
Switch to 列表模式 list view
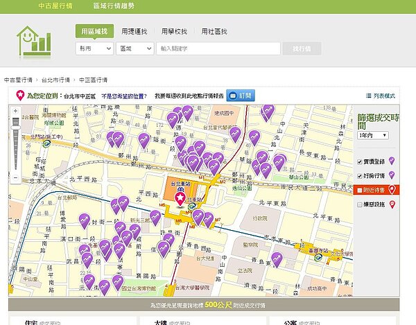point(381,96)
